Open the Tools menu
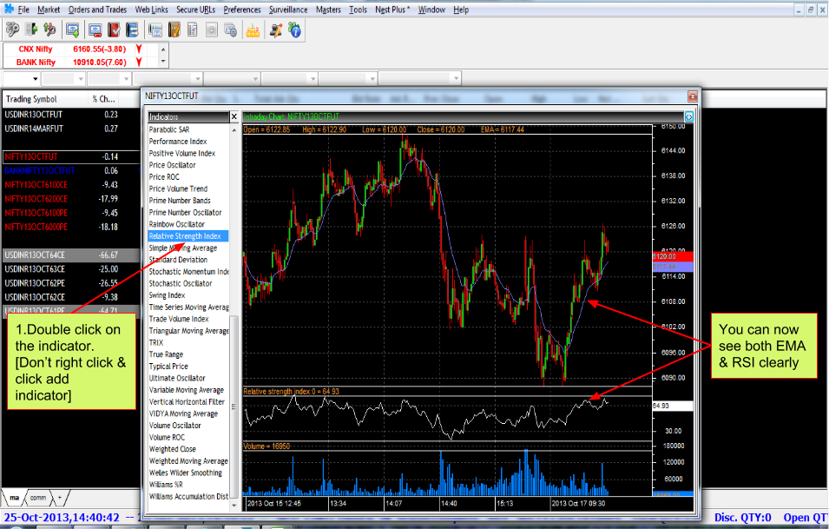The height and width of the screenshot is (529, 829). [358, 10]
